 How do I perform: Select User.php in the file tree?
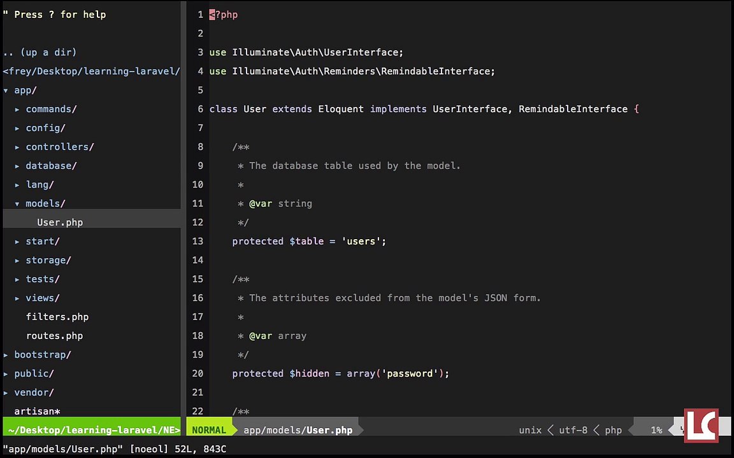pyautogui.click(x=60, y=223)
